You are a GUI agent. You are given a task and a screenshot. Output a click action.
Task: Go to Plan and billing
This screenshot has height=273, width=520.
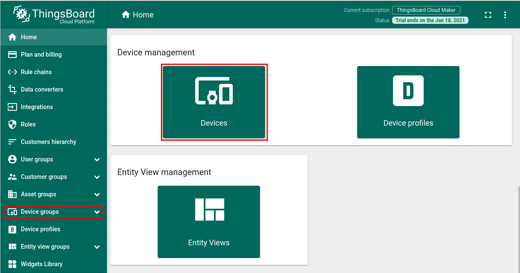[x=41, y=55]
